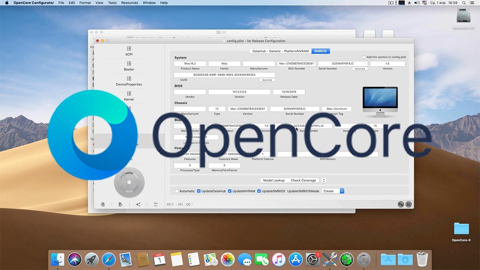Click Spotlight search icon in menu bar
Viewport: 480px width, 270px height.
[463, 3]
